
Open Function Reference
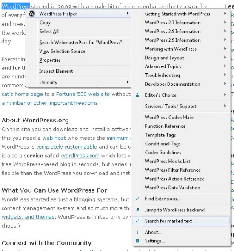pos(181,126)
